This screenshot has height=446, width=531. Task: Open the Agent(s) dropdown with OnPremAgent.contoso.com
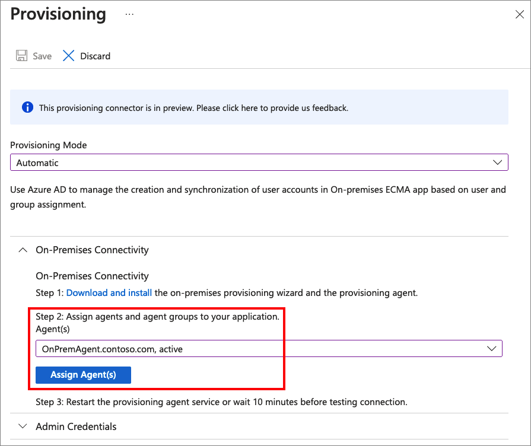coord(269,349)
